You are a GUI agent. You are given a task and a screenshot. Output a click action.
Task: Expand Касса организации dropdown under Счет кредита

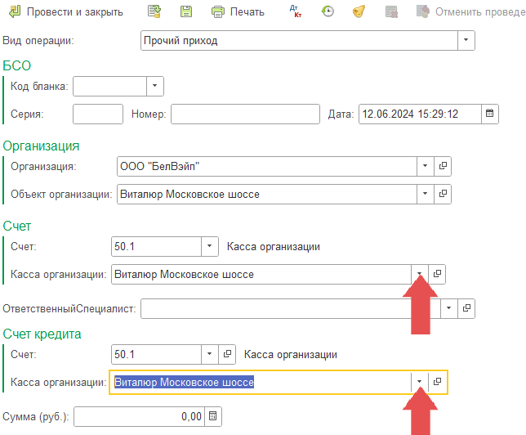tap(420, 382)
